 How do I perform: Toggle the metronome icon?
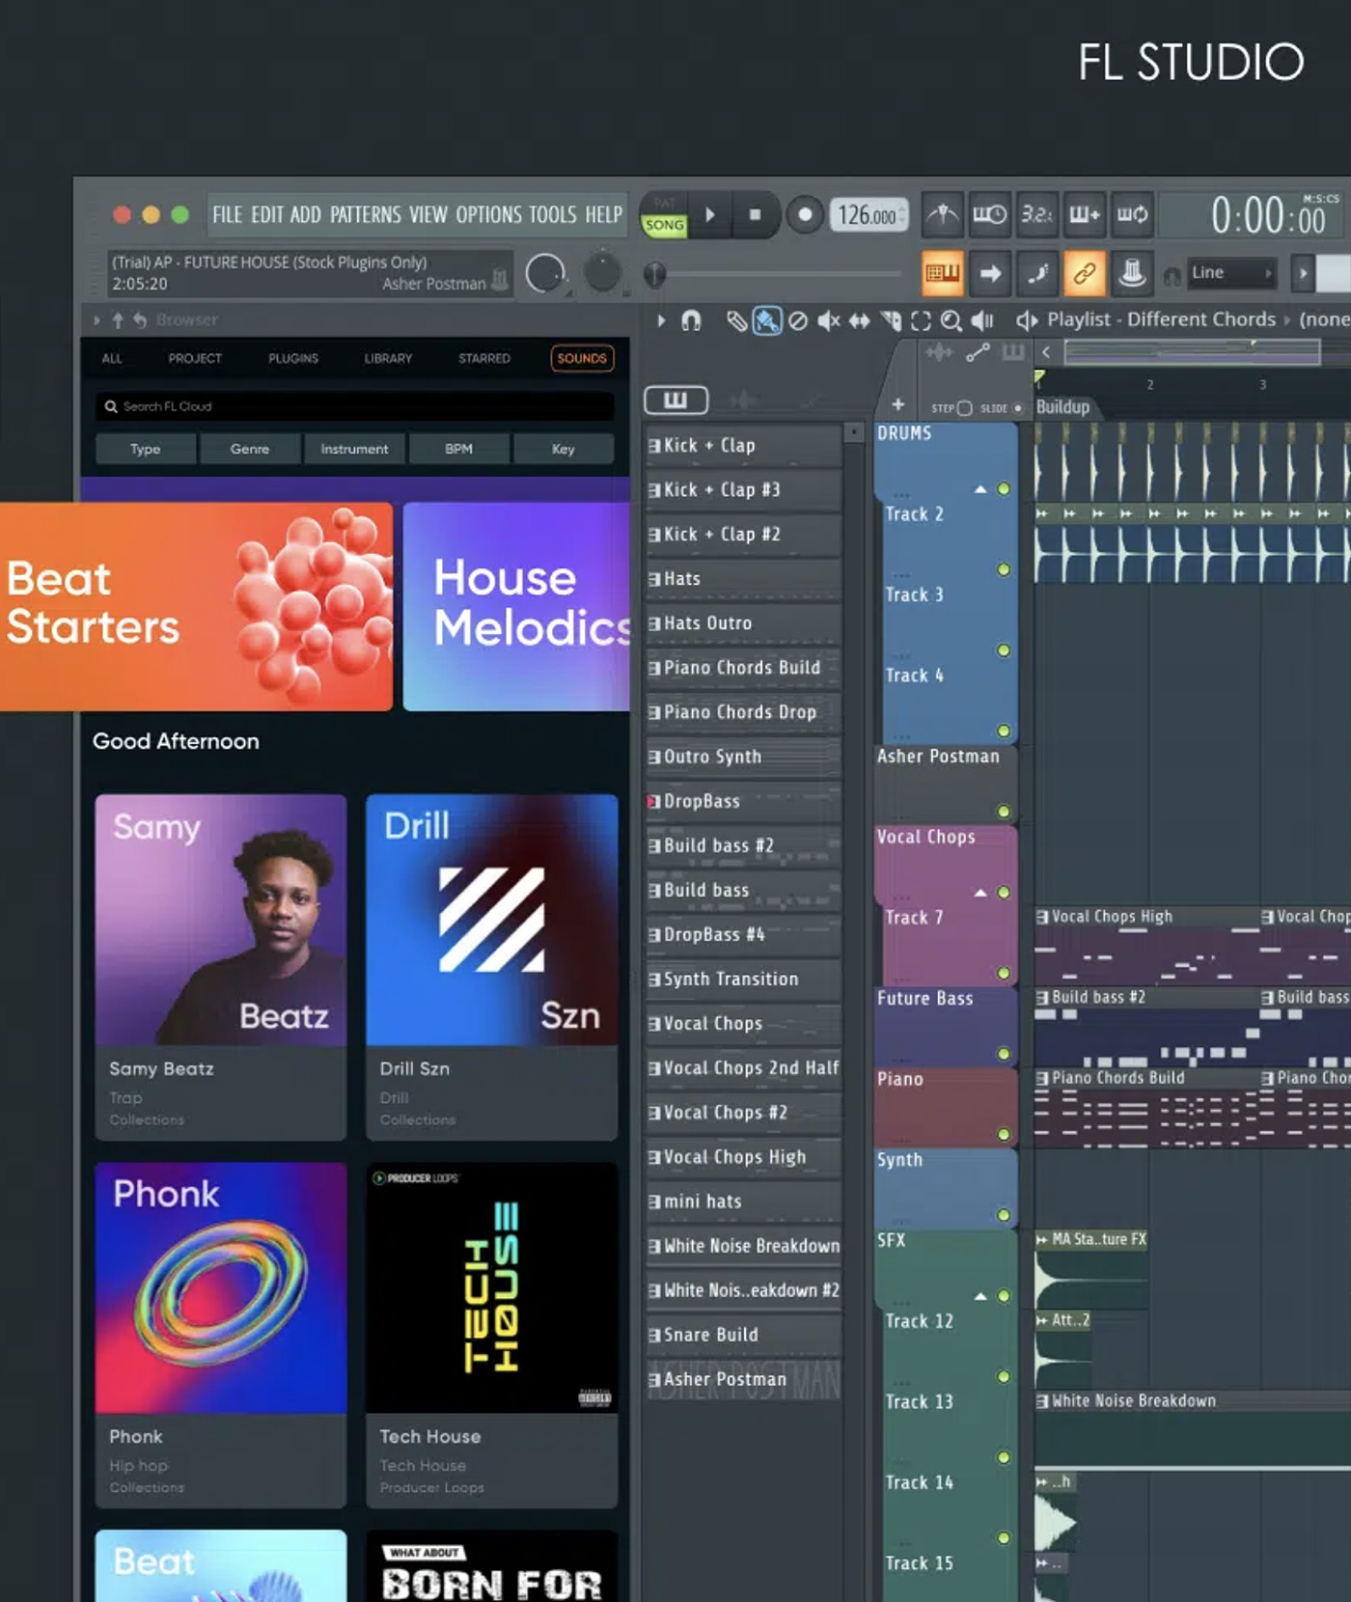point(943,214)
